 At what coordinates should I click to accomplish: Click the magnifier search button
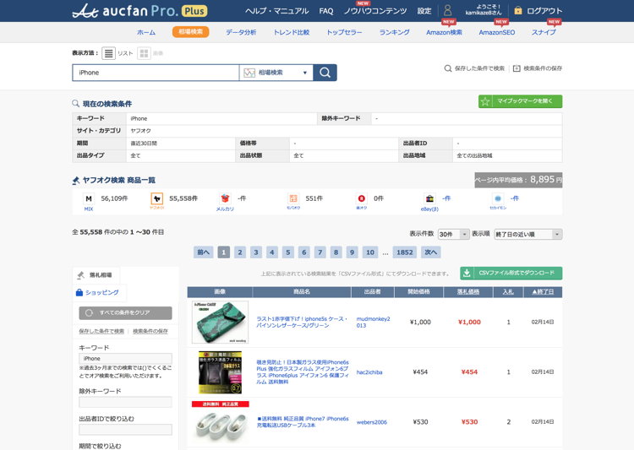(x=325, y=73)
